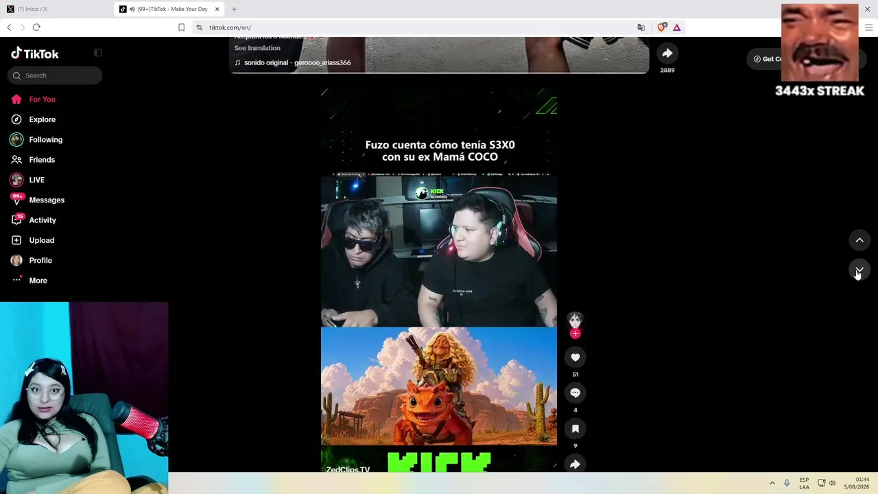Open the video creator's avatar
This screenshot has height=494, width=878.
coord(575,320)
